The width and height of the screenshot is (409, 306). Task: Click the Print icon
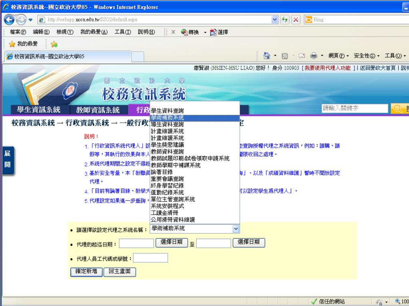click(314, 56)
